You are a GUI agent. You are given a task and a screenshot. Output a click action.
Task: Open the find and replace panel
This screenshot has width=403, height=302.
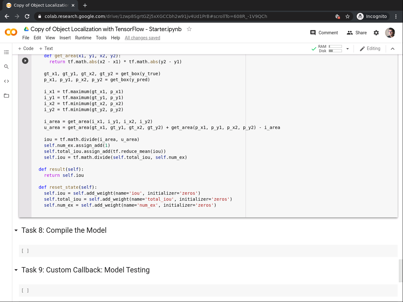pos(6,67)
